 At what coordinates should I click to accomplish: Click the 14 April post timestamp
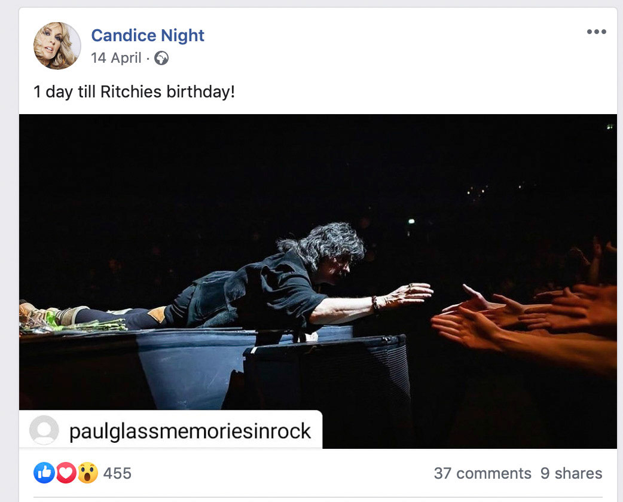pos(116,58)
